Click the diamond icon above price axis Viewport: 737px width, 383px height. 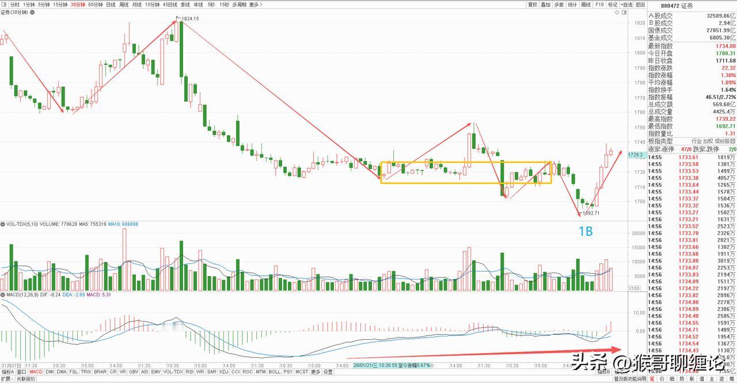point(617,12)
